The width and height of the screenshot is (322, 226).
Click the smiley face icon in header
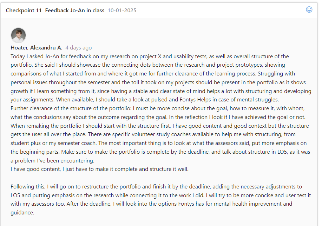click(309, 10)
